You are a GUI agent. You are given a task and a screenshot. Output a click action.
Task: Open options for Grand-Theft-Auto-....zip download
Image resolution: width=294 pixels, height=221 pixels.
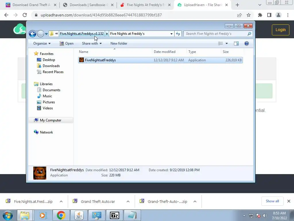[x=195, y=201]
